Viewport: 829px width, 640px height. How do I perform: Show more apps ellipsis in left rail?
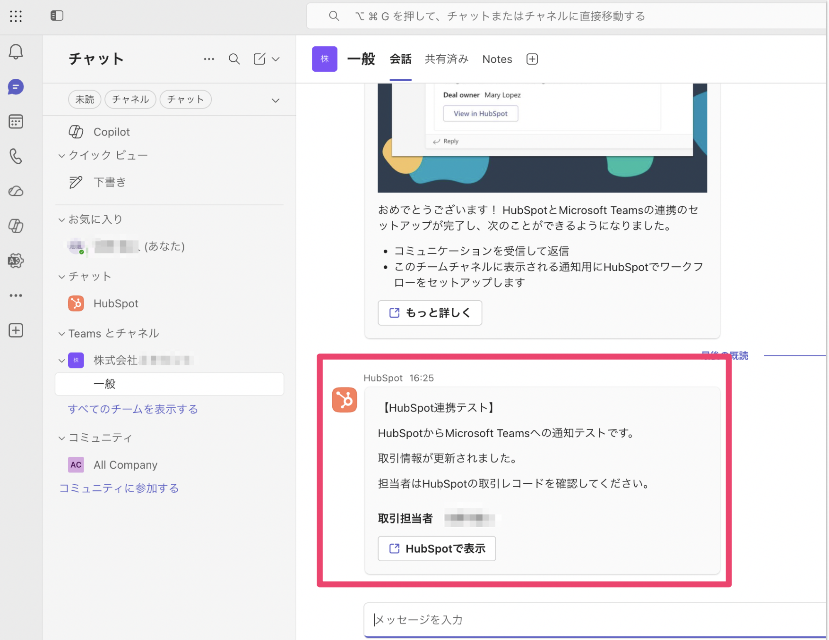click(x=16, y=295)
